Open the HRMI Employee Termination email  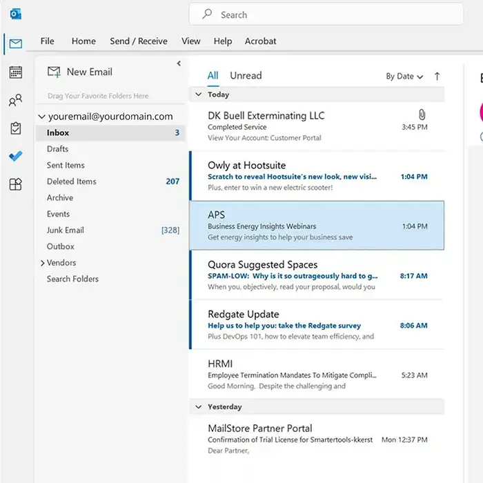click(317, 374)
